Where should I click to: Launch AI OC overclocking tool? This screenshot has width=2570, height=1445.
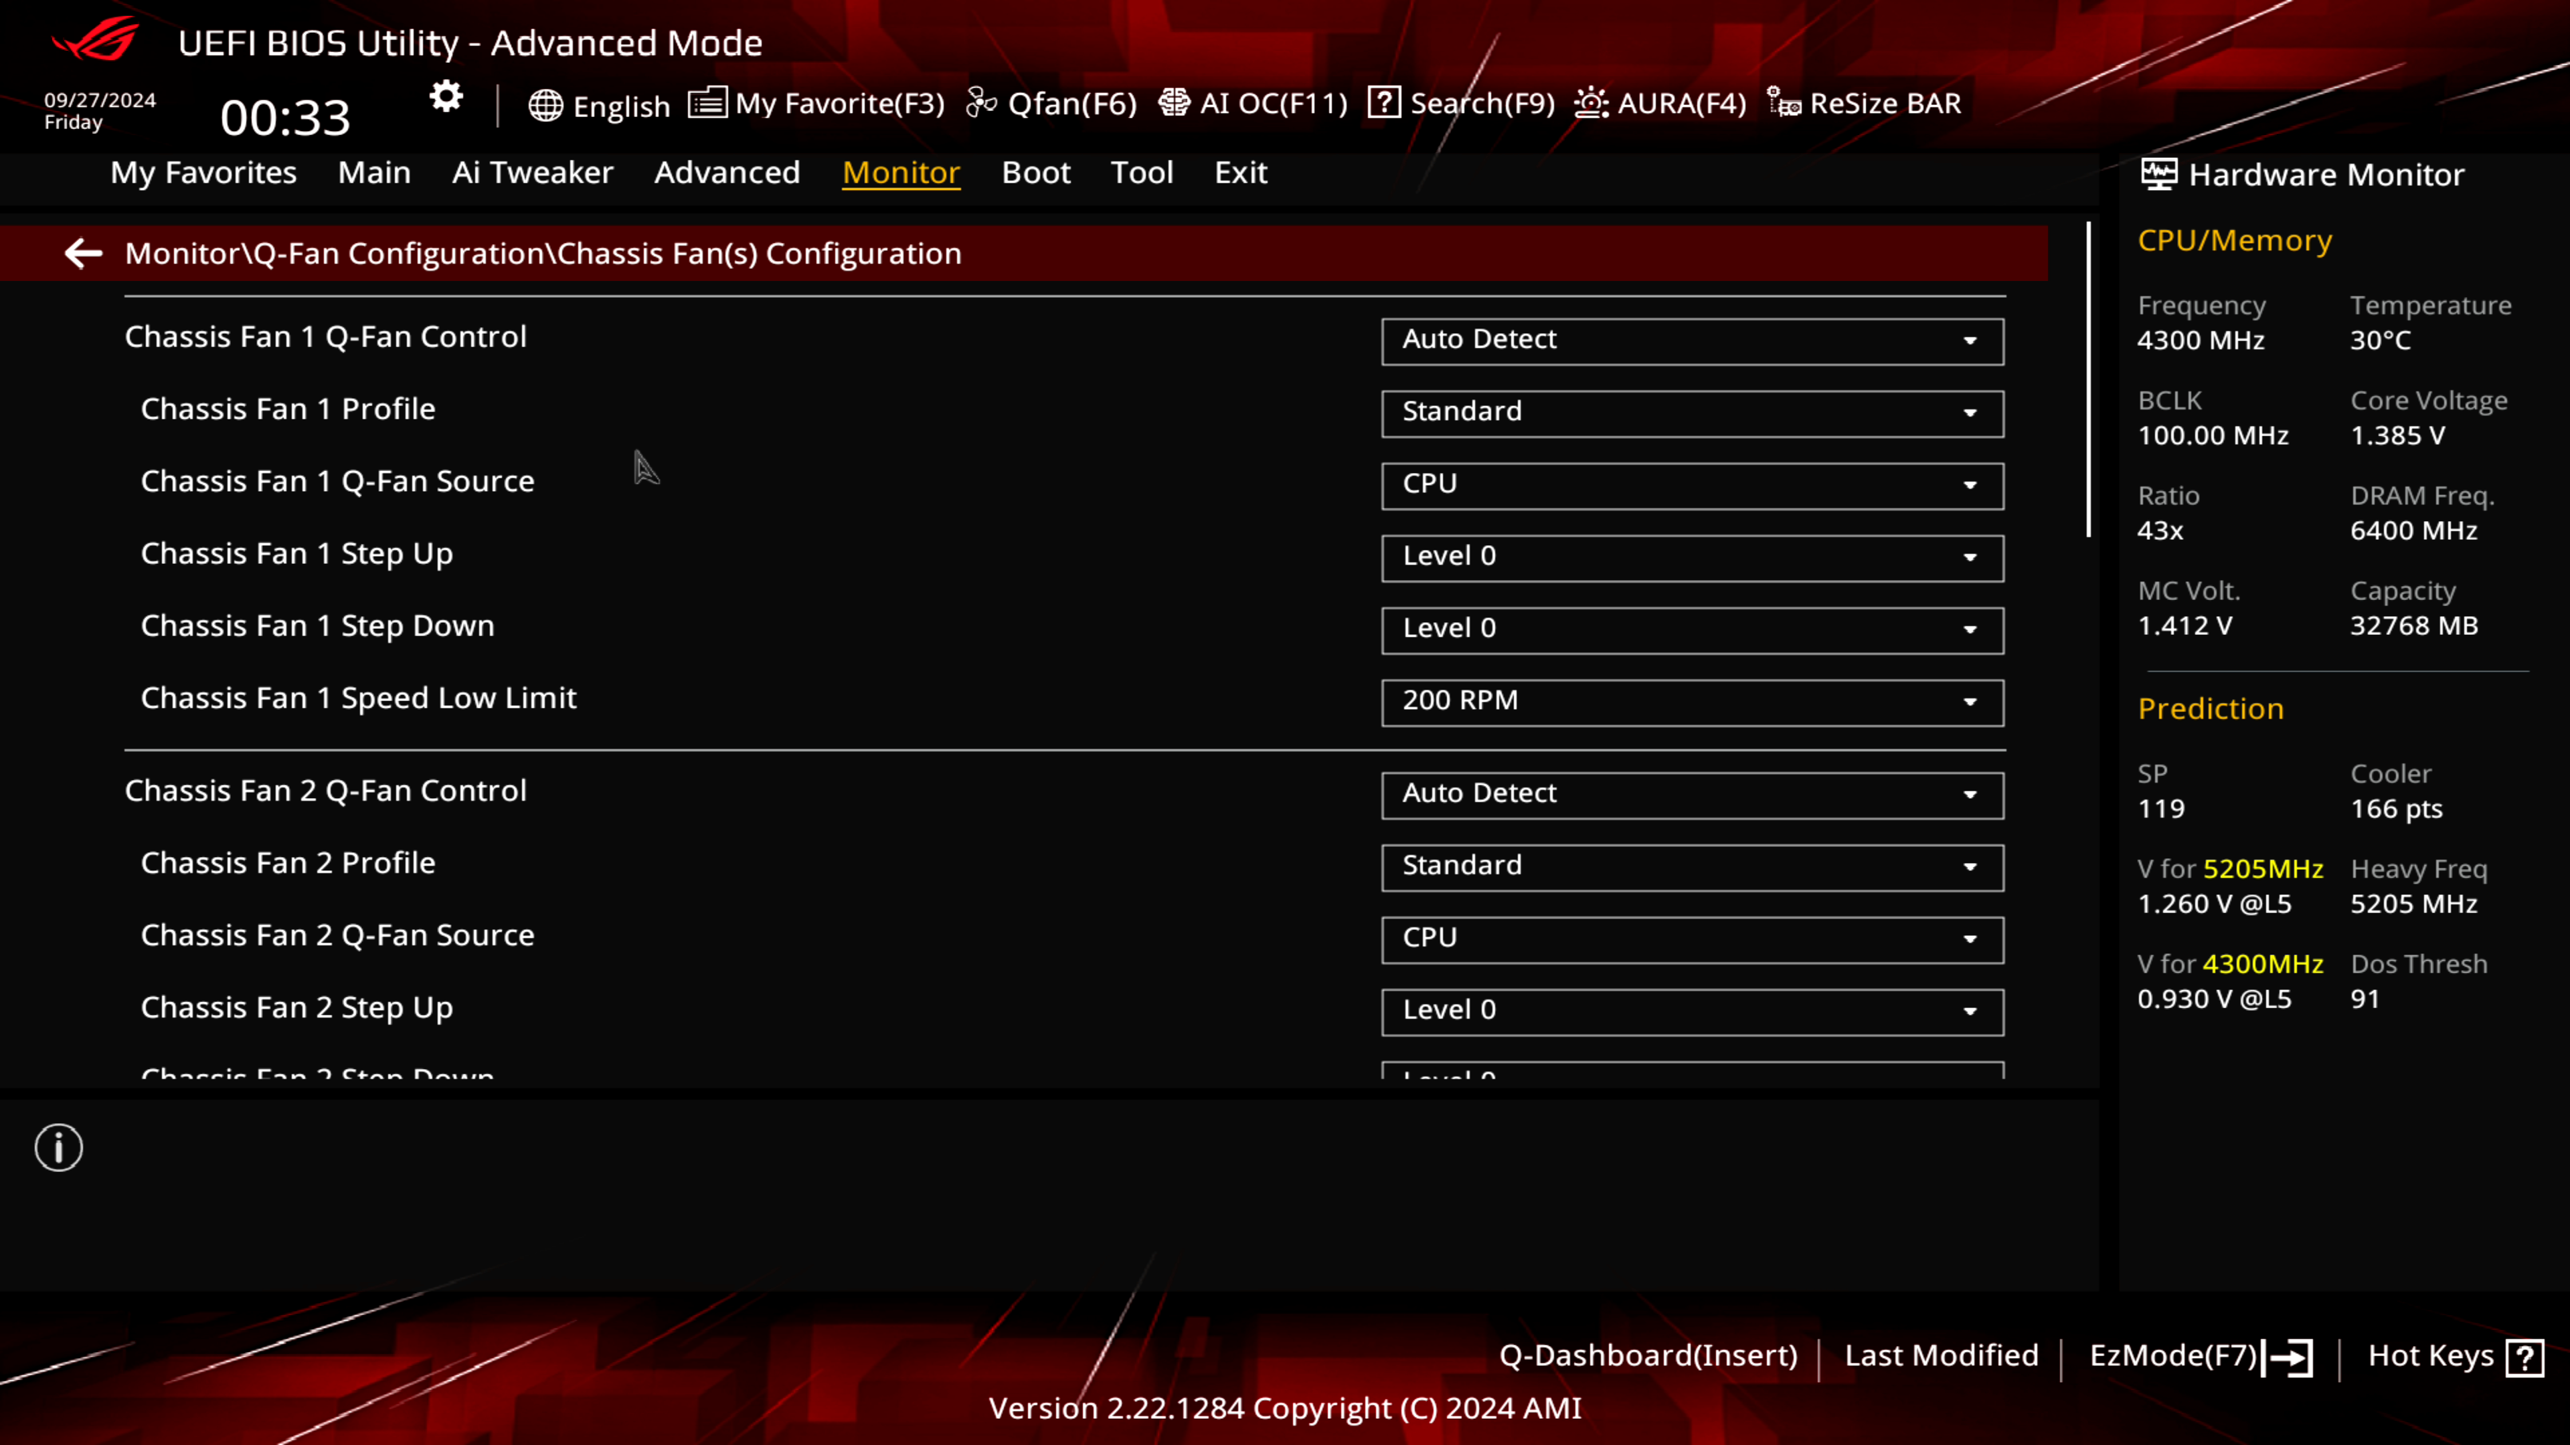(x=1254, y=102)
